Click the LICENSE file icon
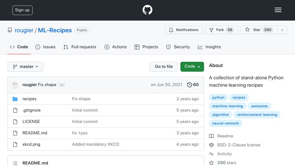 point(15,122)
